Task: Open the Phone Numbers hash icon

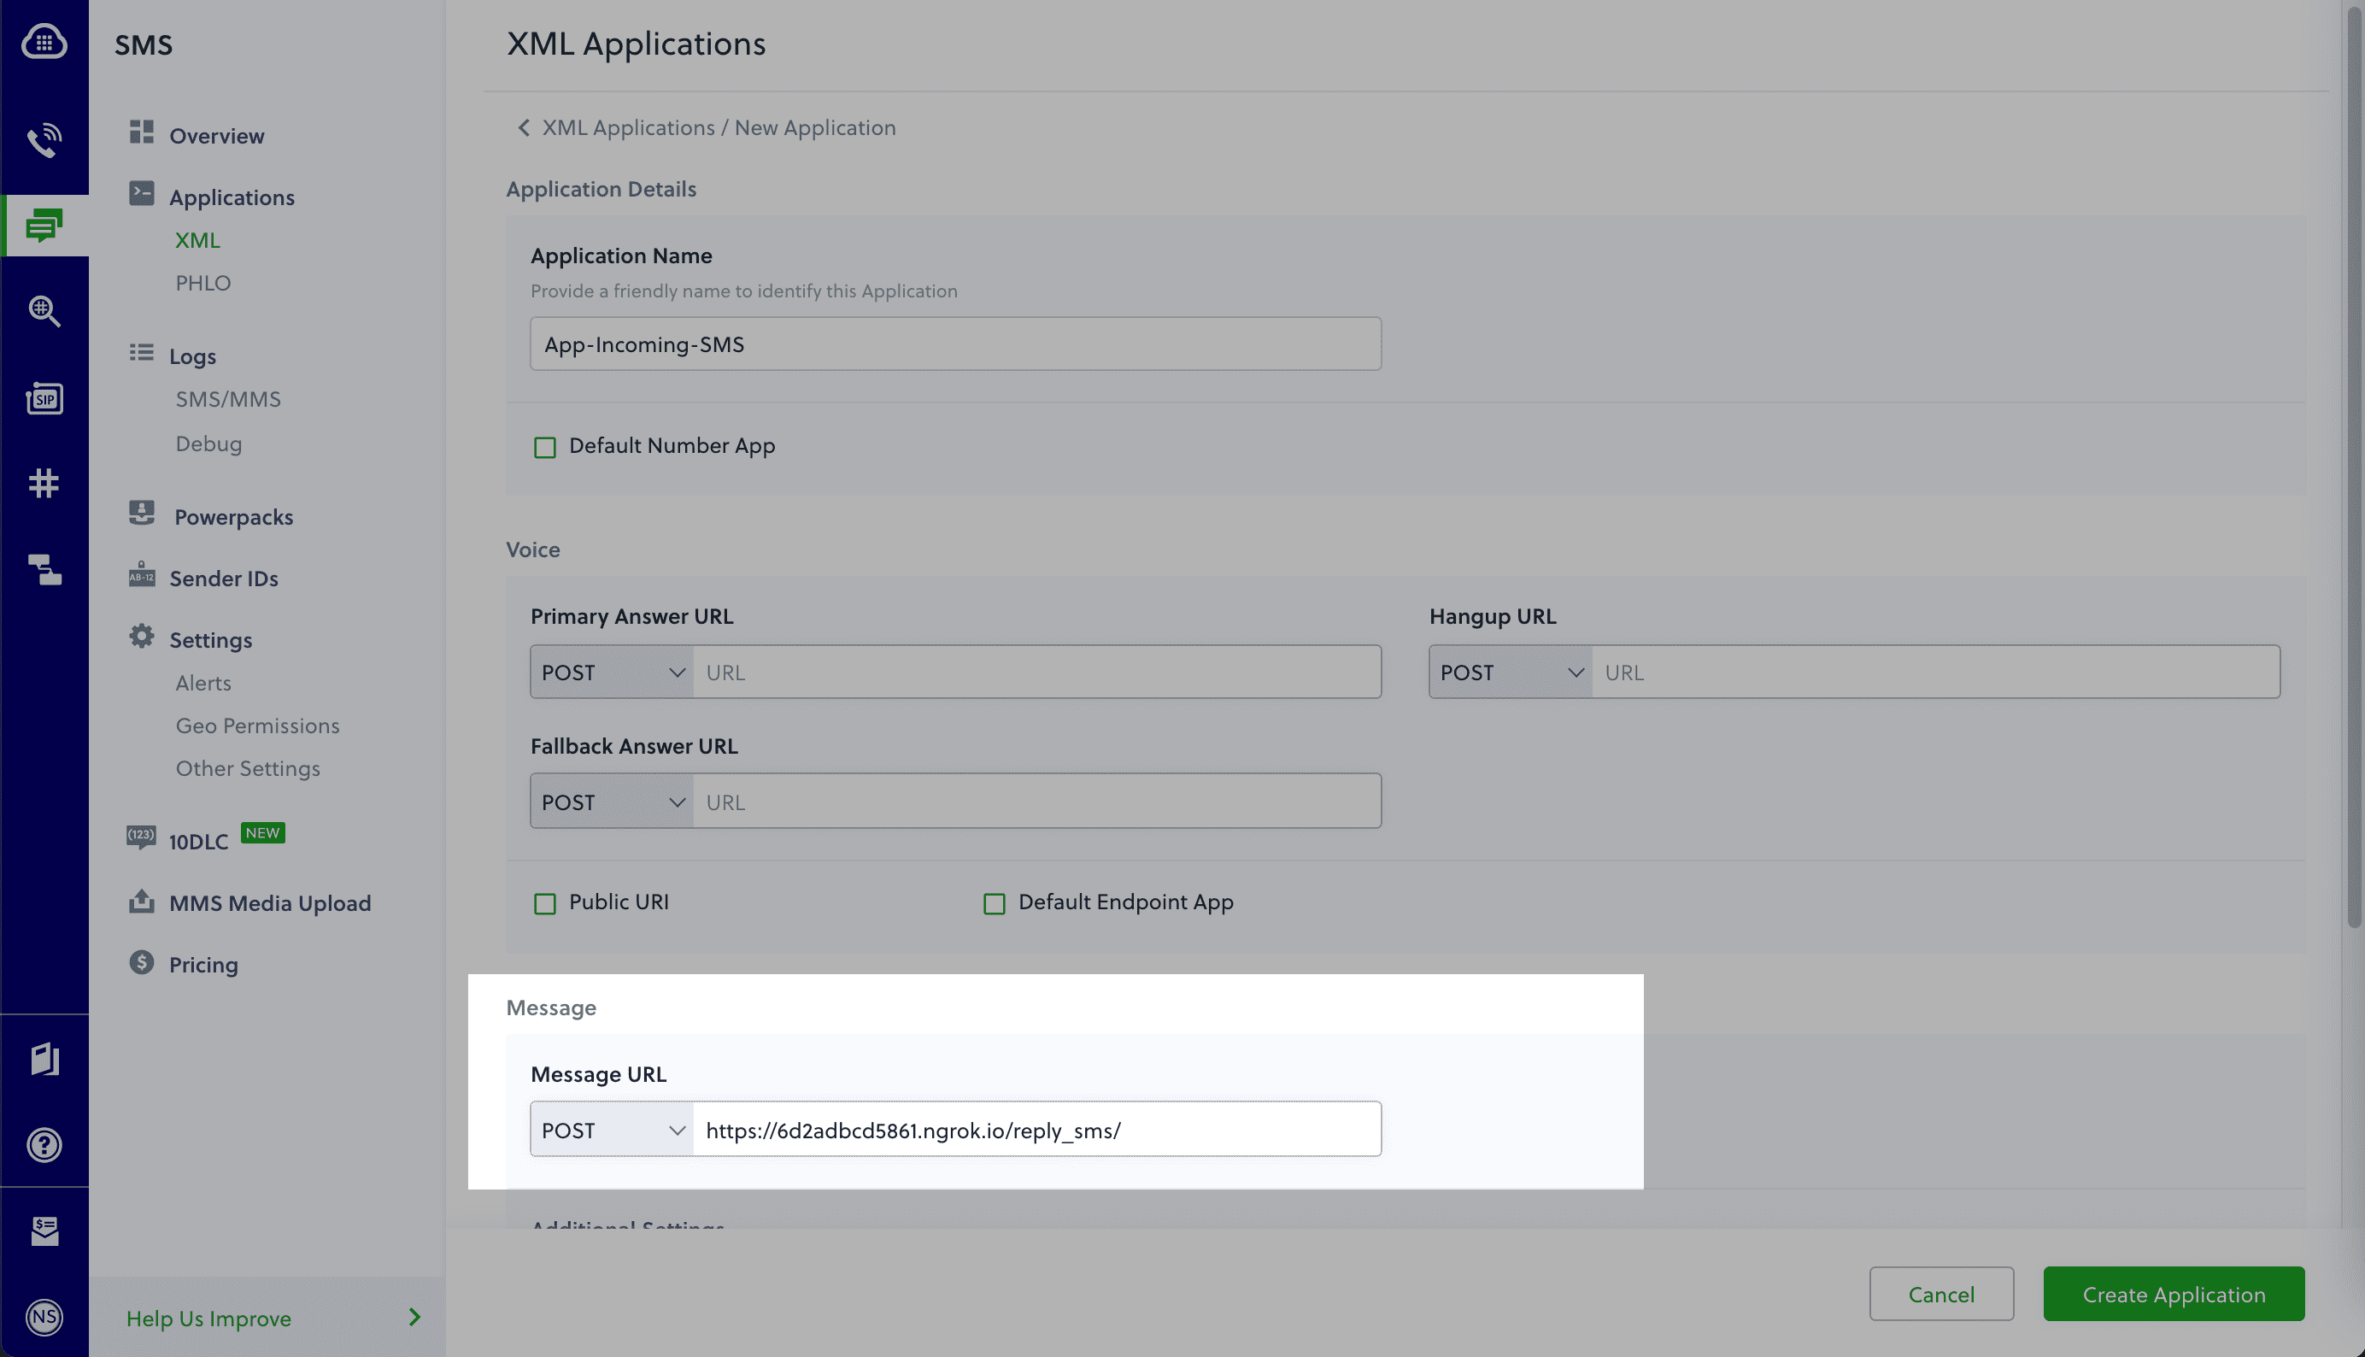Action: 44,483
